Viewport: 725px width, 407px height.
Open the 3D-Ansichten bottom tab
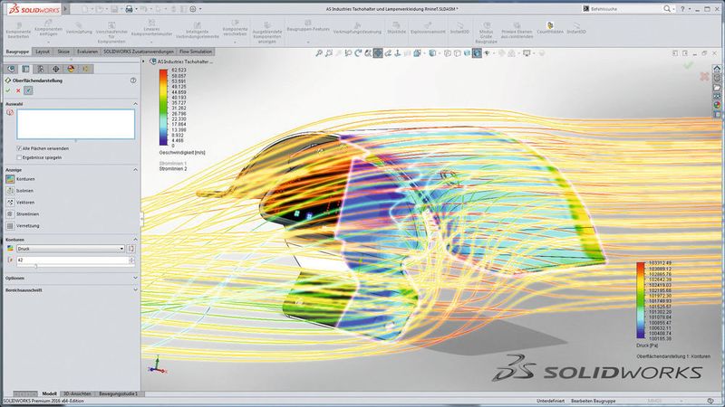[x=77, y=393]
